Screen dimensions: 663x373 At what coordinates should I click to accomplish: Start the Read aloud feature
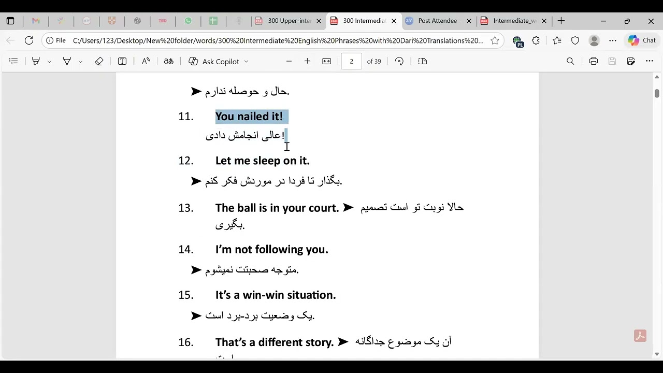(x=146, y=61)
